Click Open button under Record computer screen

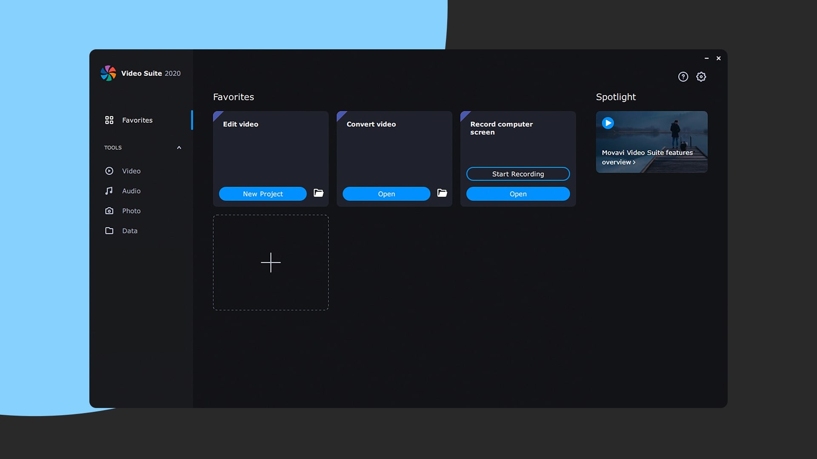[x=517, y=193]
